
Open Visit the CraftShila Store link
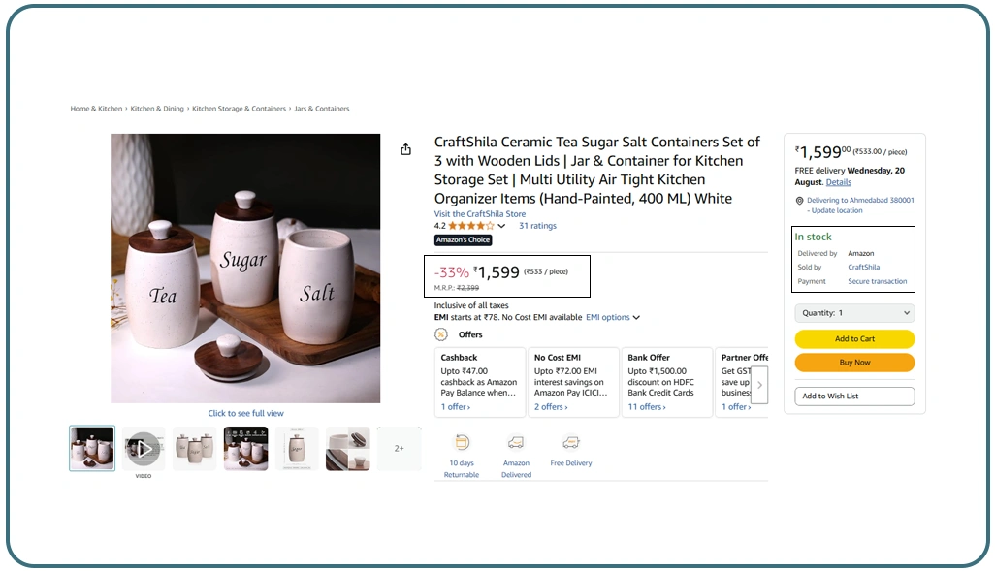click(479, 212)
